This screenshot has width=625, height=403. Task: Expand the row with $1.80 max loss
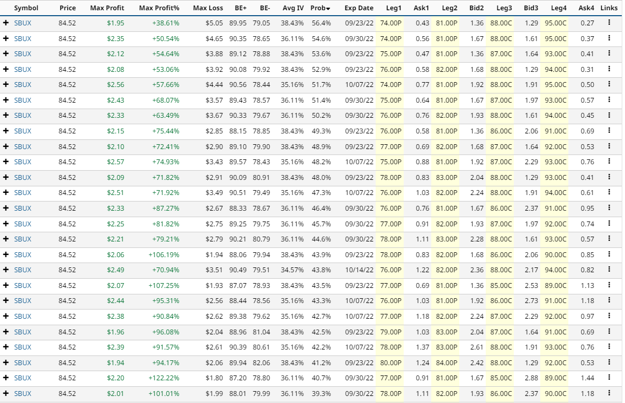pyautogui.click(x=5, y=378)
